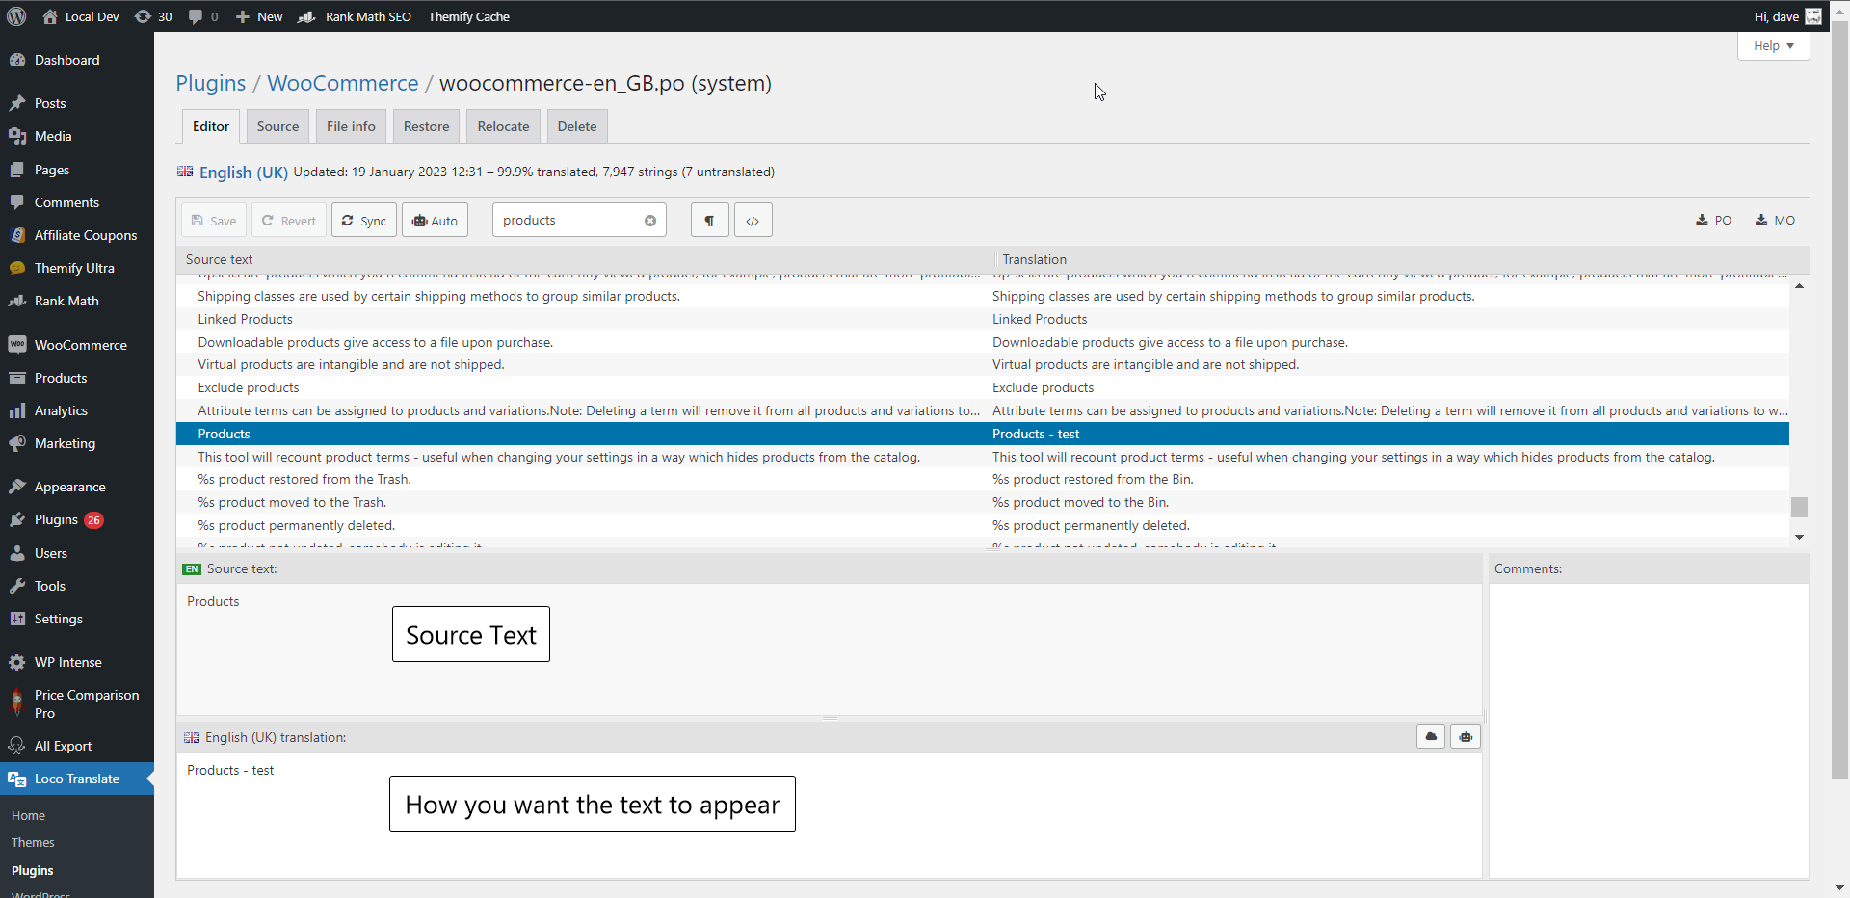
Task: Switch to the Restore tab
Action: (426, 126)
